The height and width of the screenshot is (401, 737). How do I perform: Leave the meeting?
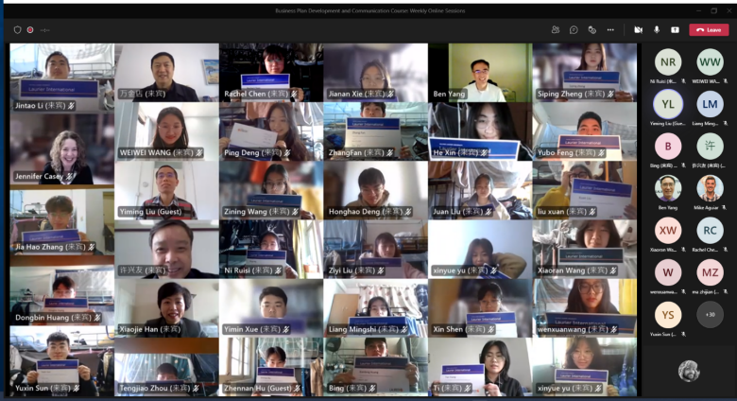tap(709, 29)
